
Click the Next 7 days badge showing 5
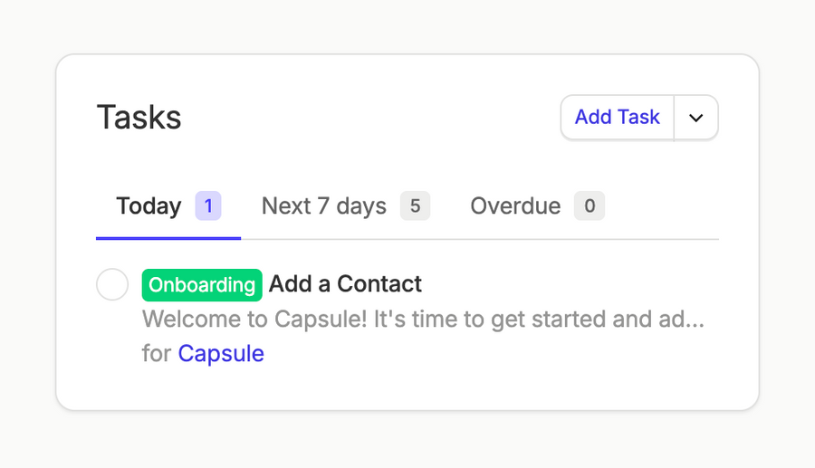pos(415,206)
